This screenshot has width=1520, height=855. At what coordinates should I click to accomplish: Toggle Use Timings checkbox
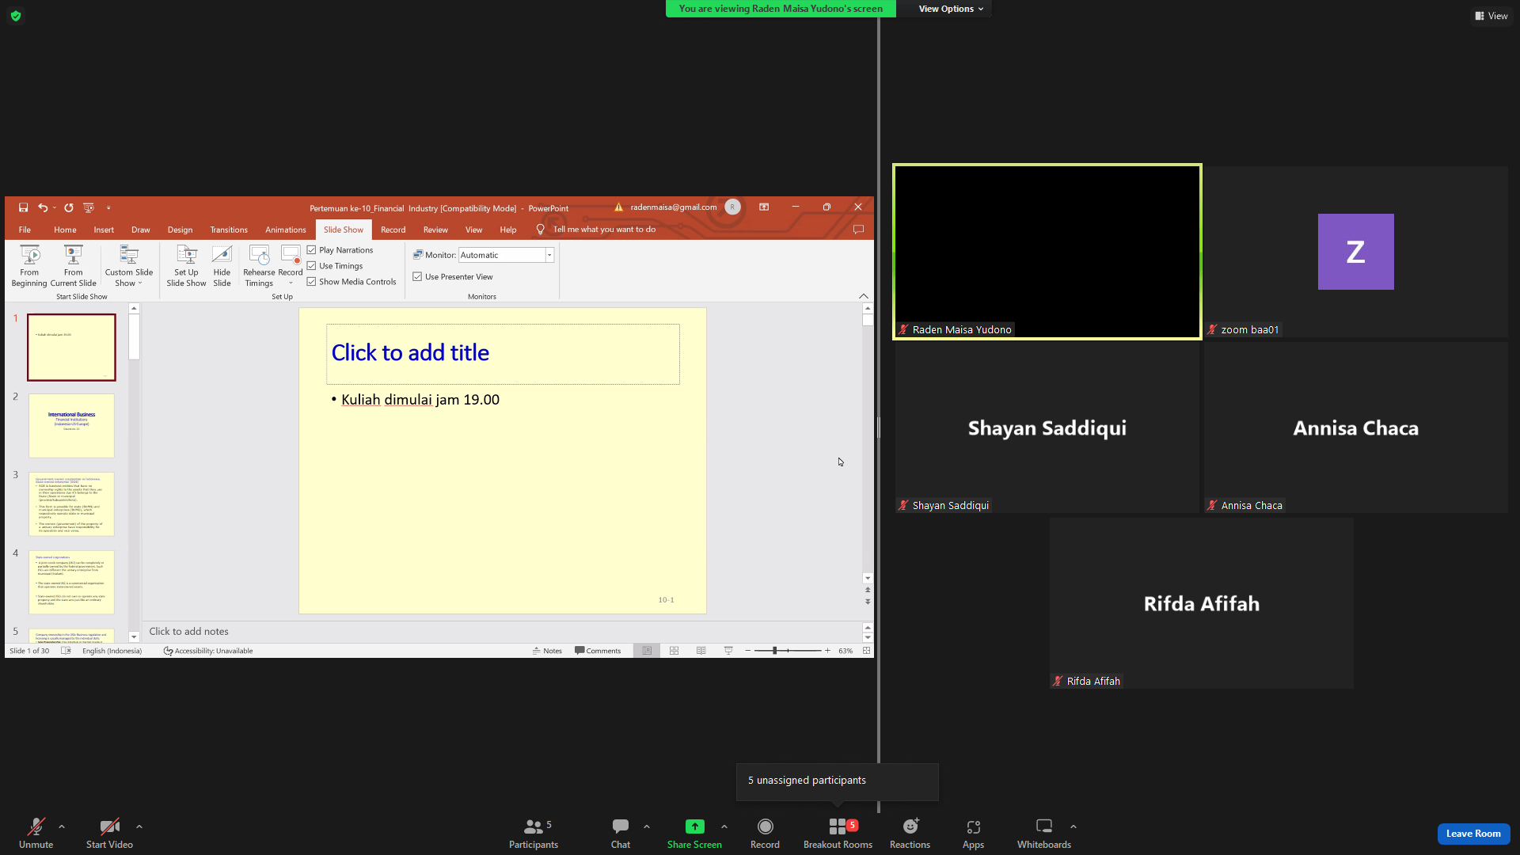pyautogui.click(x=311, y=266)
